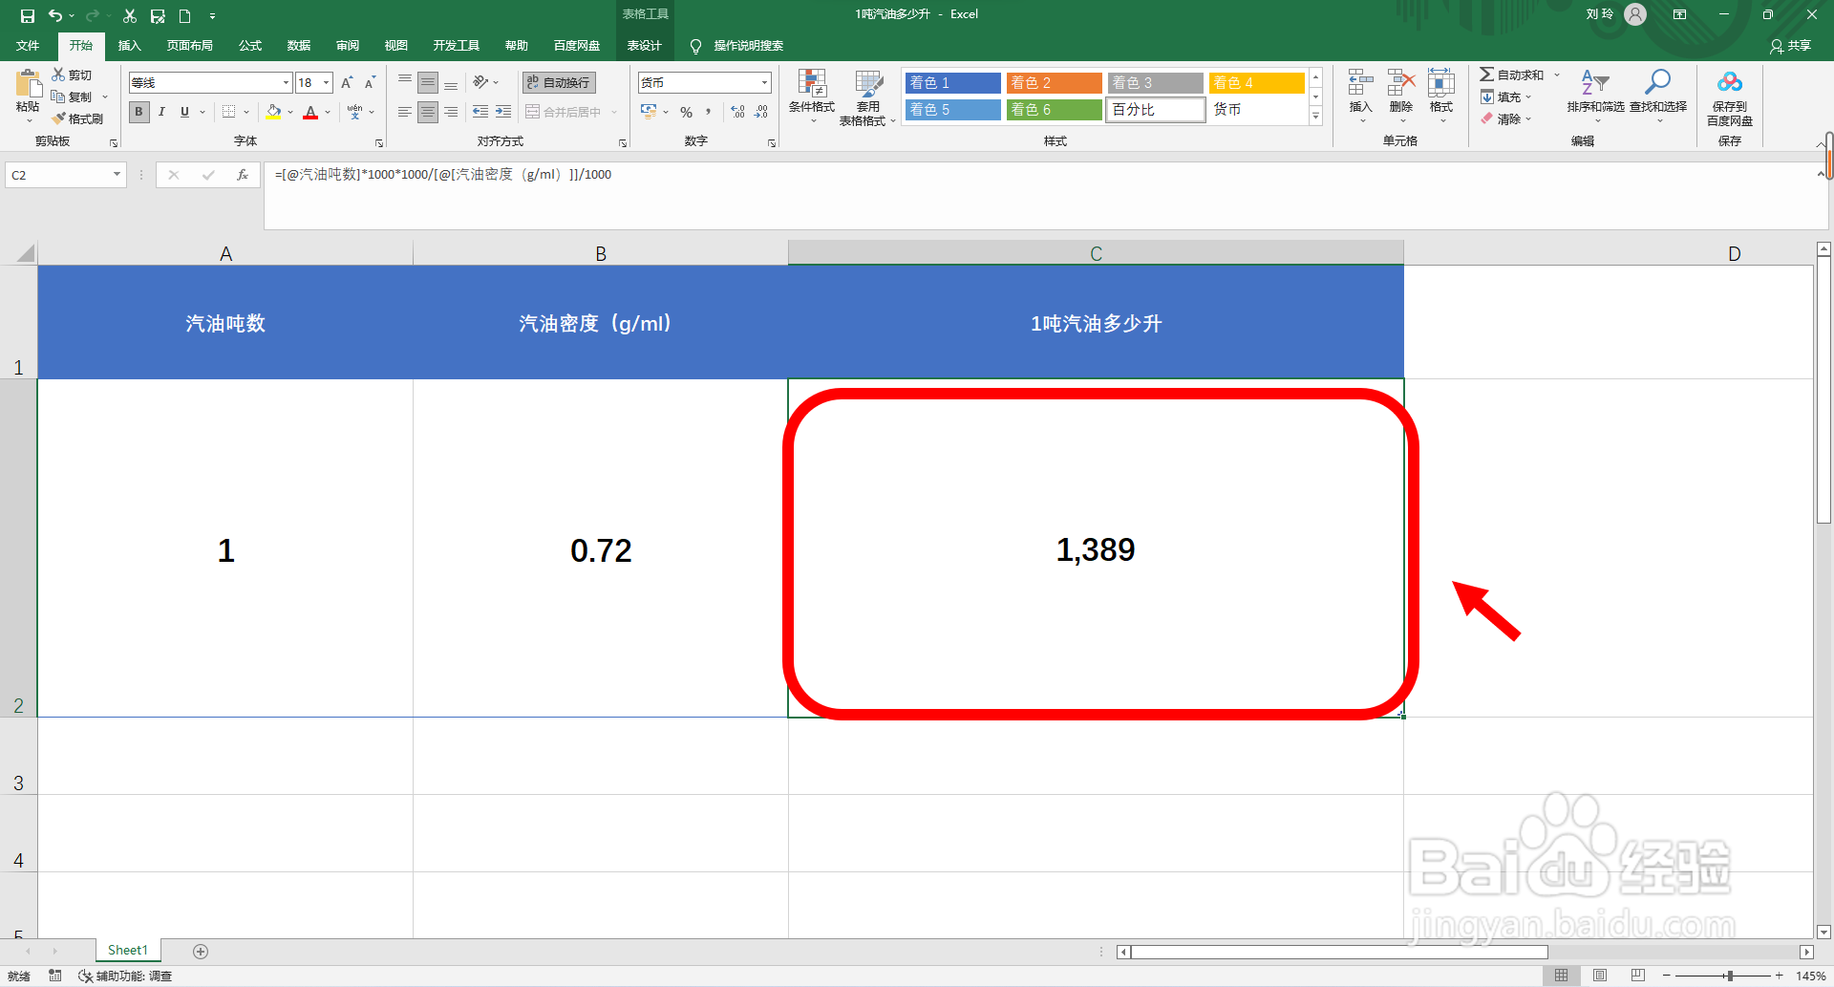
Task: Click the decrease indent icon
Action: point(480,112)
